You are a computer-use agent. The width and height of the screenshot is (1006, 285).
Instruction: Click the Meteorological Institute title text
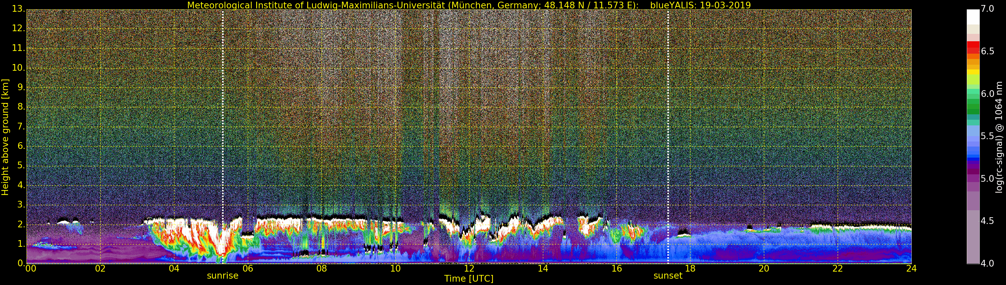tap(413, 5)
